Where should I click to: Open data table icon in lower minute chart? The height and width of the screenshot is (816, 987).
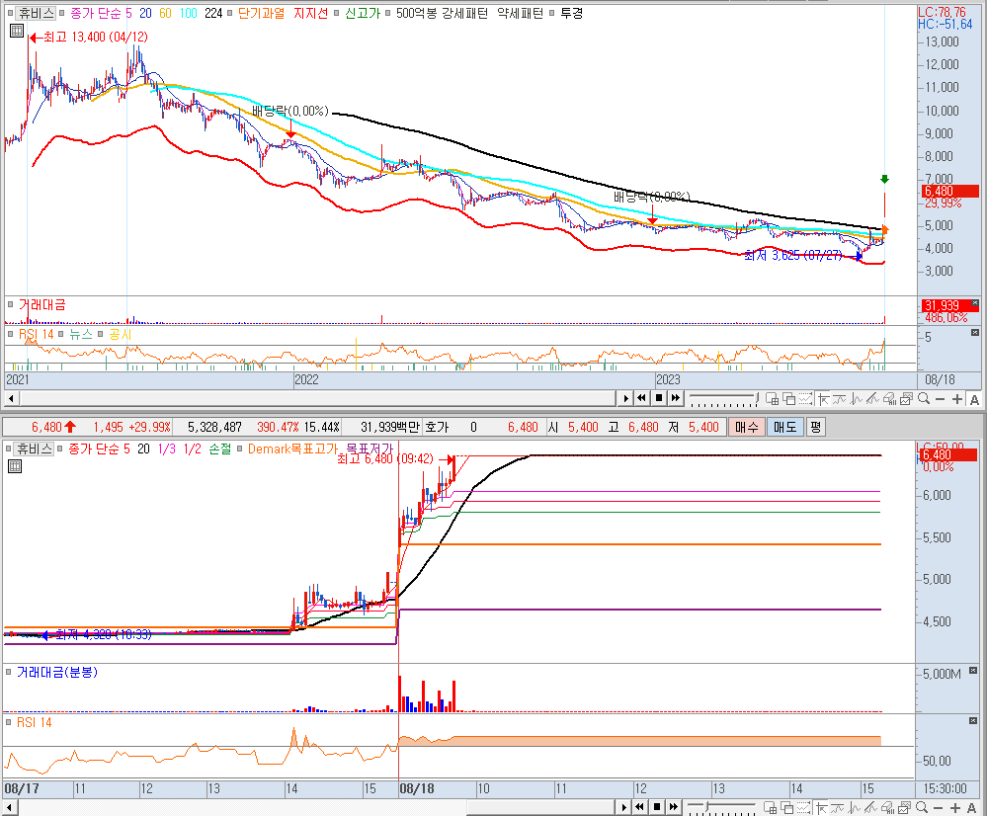[15, 466]
